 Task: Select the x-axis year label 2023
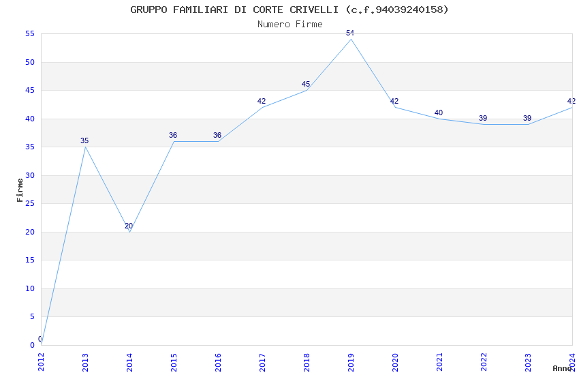pos(529,362)
